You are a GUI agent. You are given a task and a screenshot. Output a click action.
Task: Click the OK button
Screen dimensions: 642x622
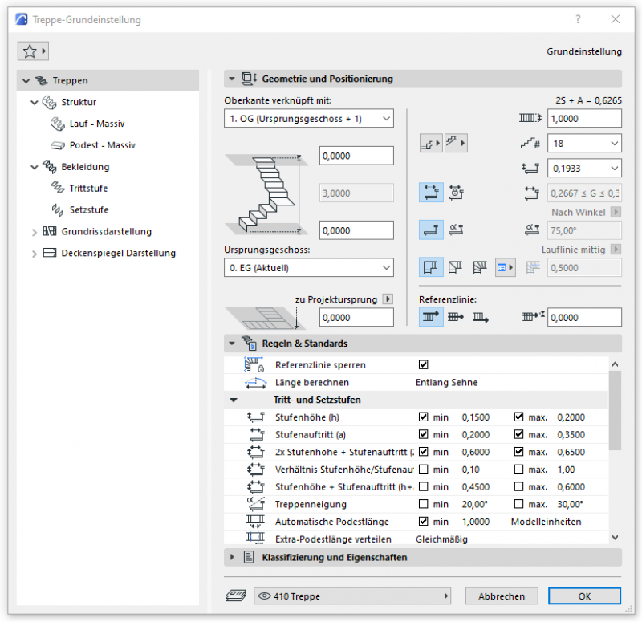pyautogui.click(x=583, y=596)
